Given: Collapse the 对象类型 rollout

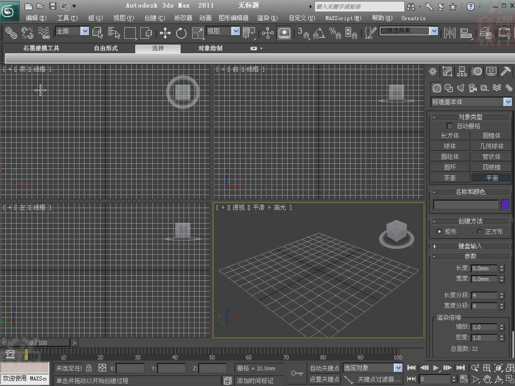Looking at the screenshot, I should coord(470,117).
